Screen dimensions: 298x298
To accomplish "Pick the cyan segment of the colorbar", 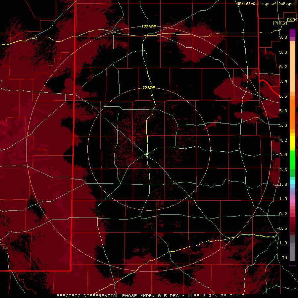I will click(x=292, y=182).
